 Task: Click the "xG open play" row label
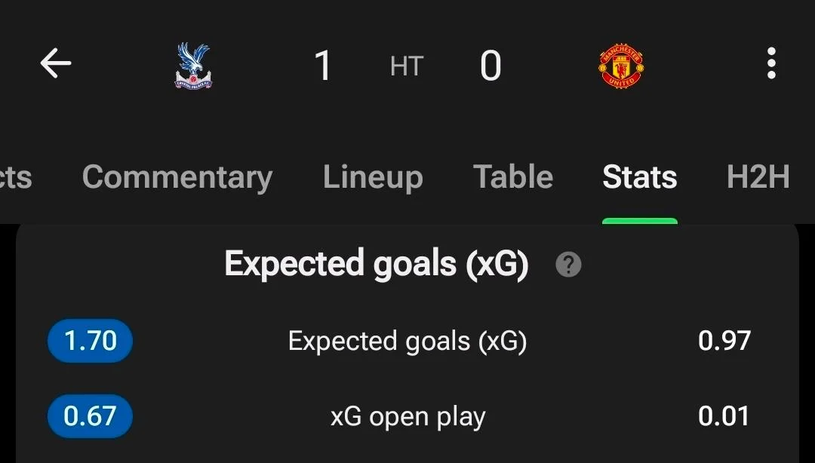tap(407, 417)
